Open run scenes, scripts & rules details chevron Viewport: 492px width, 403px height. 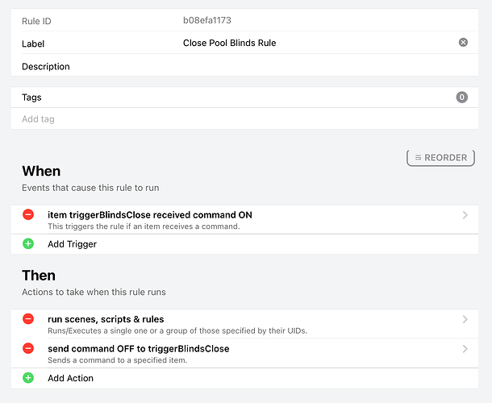[x=465, y=320]
